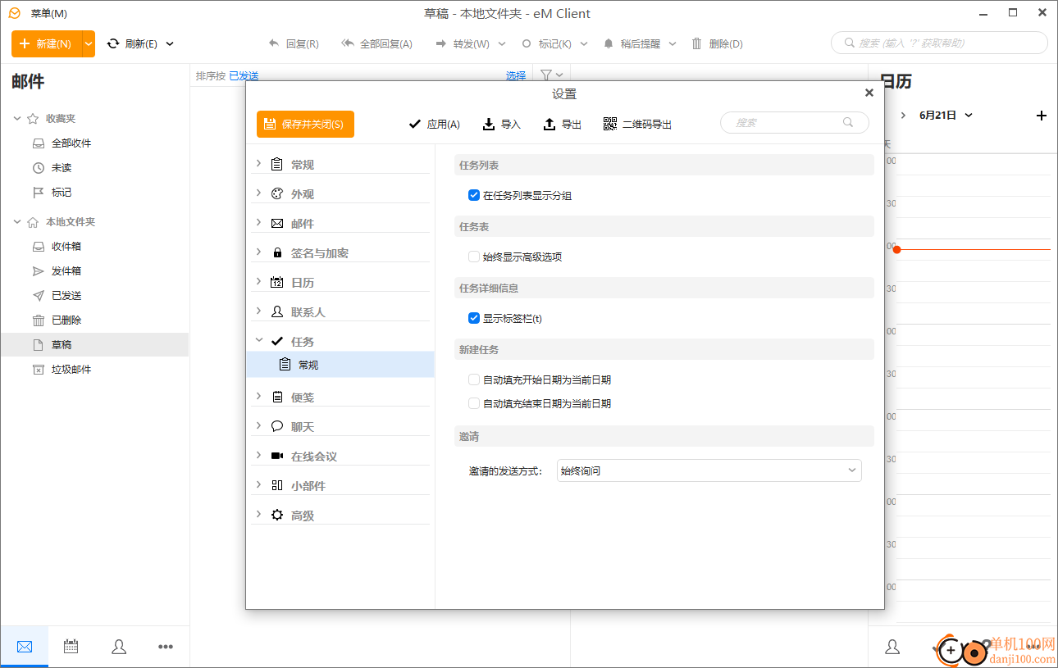Open the 标记 flagged folder
1058x668 pixels.
pyautogui.click(x=62, y=192)
